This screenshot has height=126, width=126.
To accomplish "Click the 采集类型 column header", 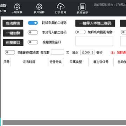I will [76, 62].
